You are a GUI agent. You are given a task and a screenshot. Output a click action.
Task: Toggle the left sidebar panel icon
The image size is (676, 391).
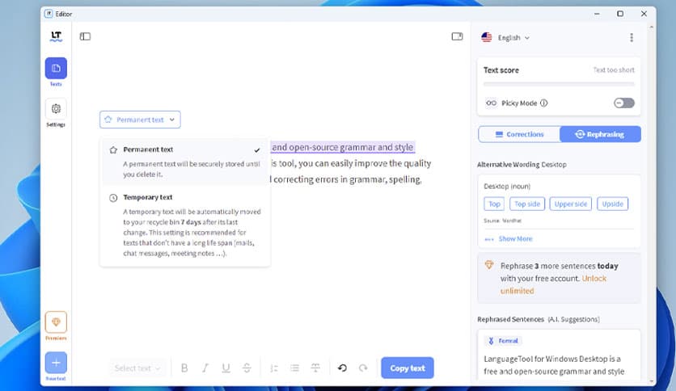85,36
